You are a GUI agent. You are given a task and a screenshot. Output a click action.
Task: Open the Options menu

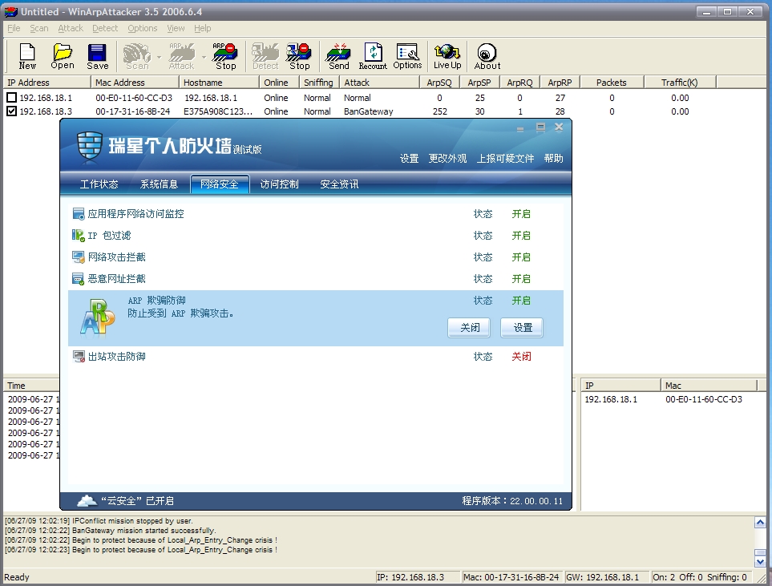pos(142,28)
